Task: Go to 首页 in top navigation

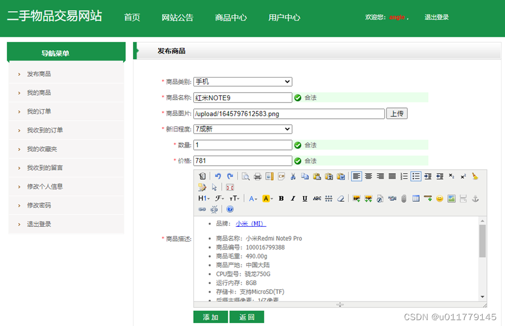Action: (x=132, y=17)
